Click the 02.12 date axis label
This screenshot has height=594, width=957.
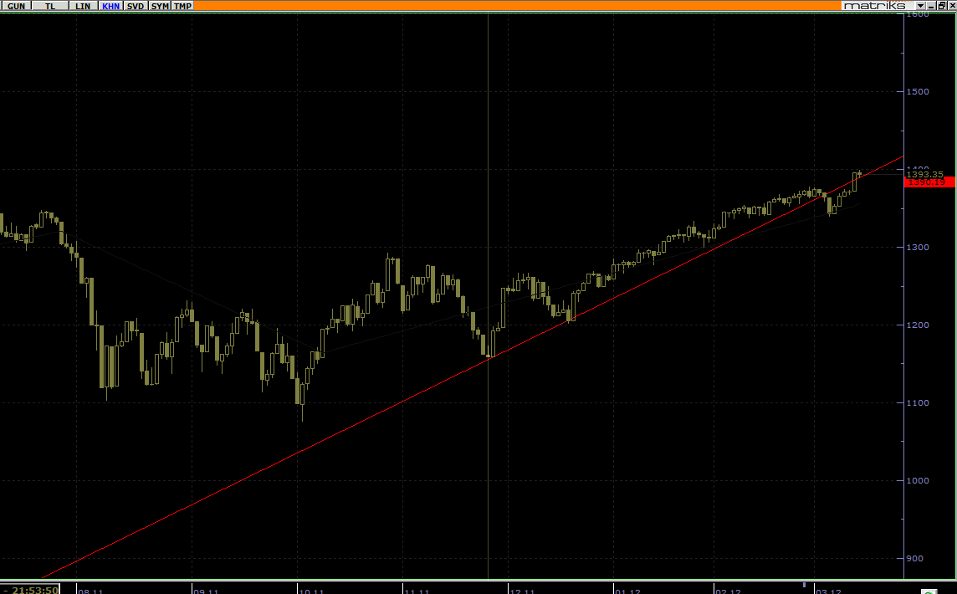[x=728, y=591]
